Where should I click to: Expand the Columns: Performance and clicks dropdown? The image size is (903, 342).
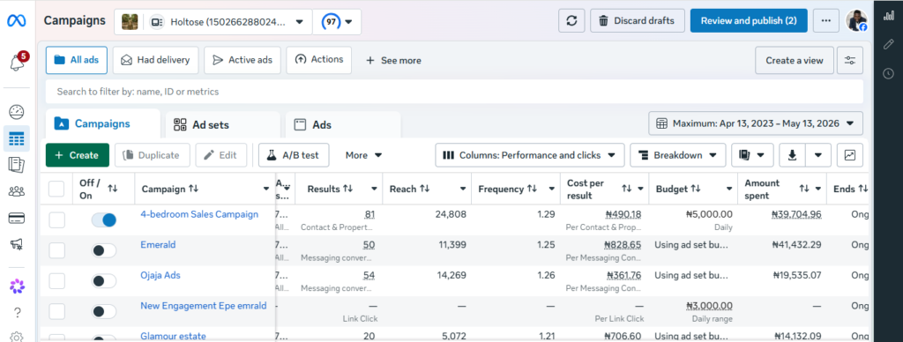pyautogui.click(x=530, y=155)
